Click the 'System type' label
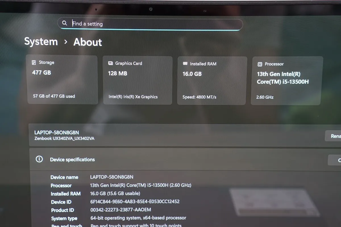Screen dimensions: 341x227 coord(64,218)
